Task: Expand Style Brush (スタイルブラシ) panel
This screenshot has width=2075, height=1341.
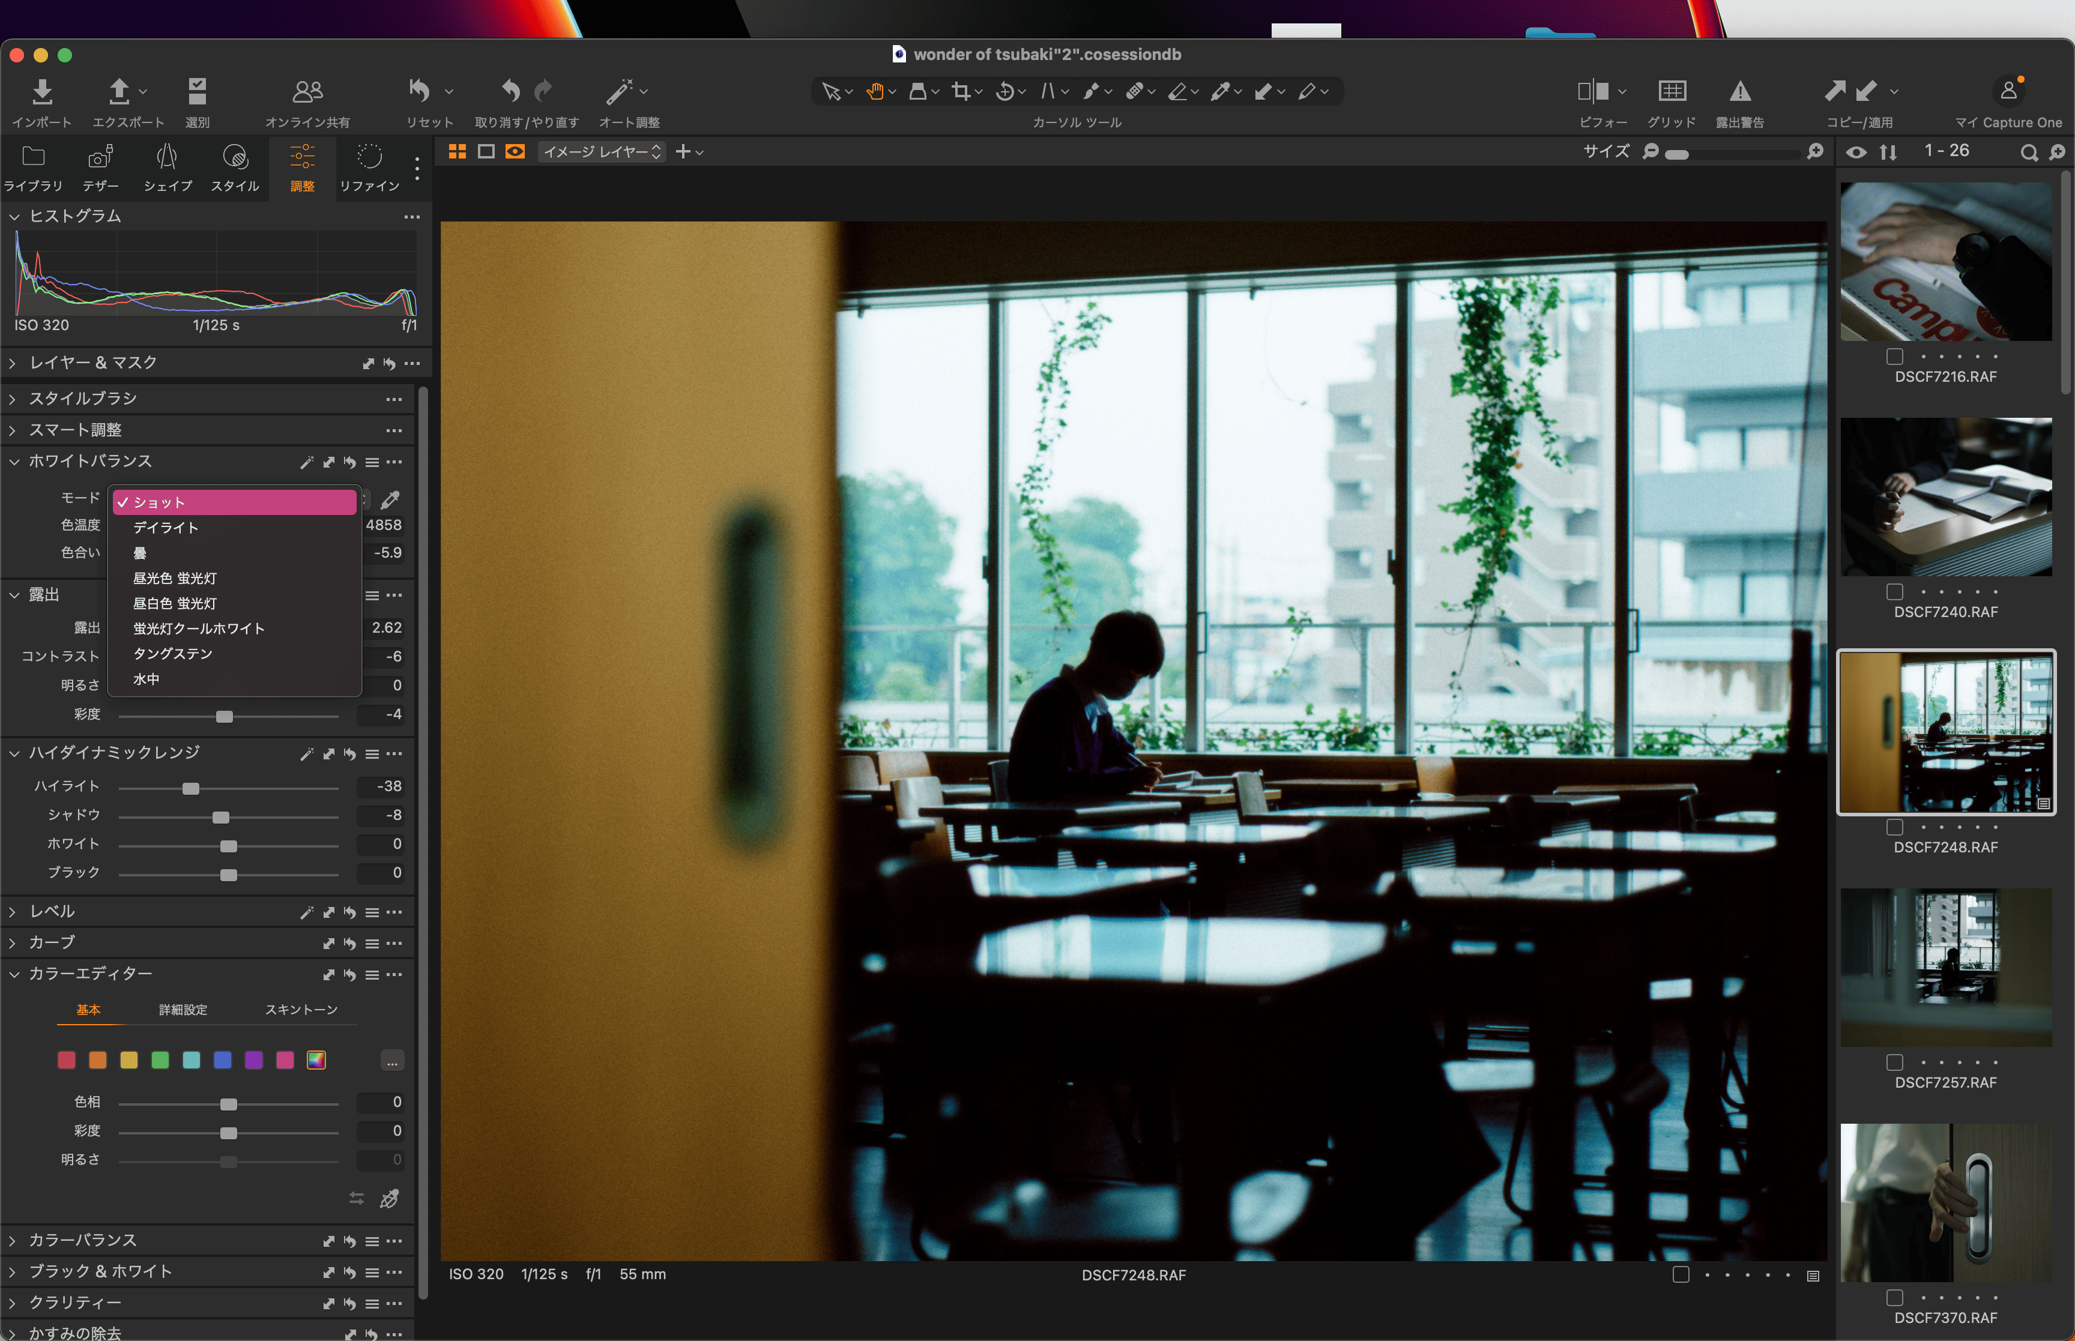Action: 13,399
